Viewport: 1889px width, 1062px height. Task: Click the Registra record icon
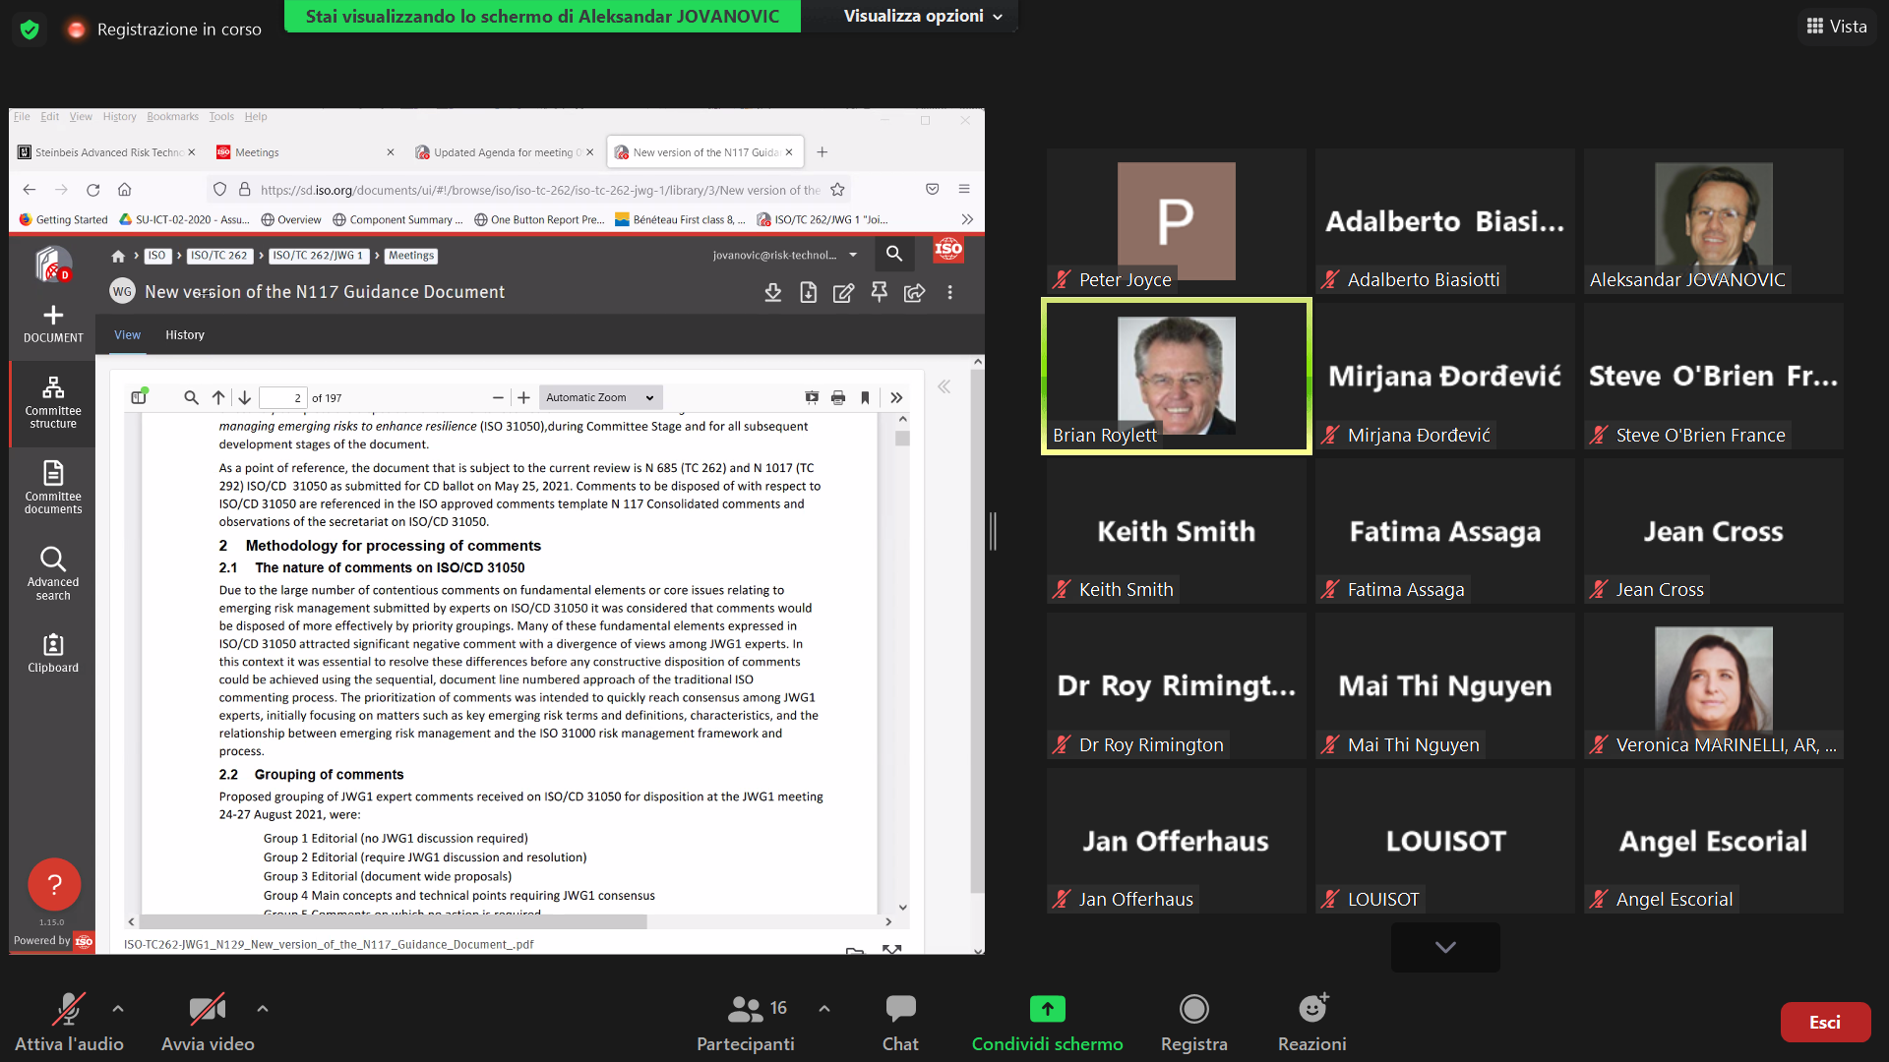click(x=1193, y=1010)
